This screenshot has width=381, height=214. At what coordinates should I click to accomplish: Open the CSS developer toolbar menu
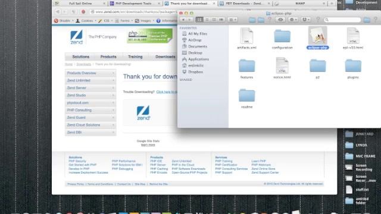[x=105, y=21]
